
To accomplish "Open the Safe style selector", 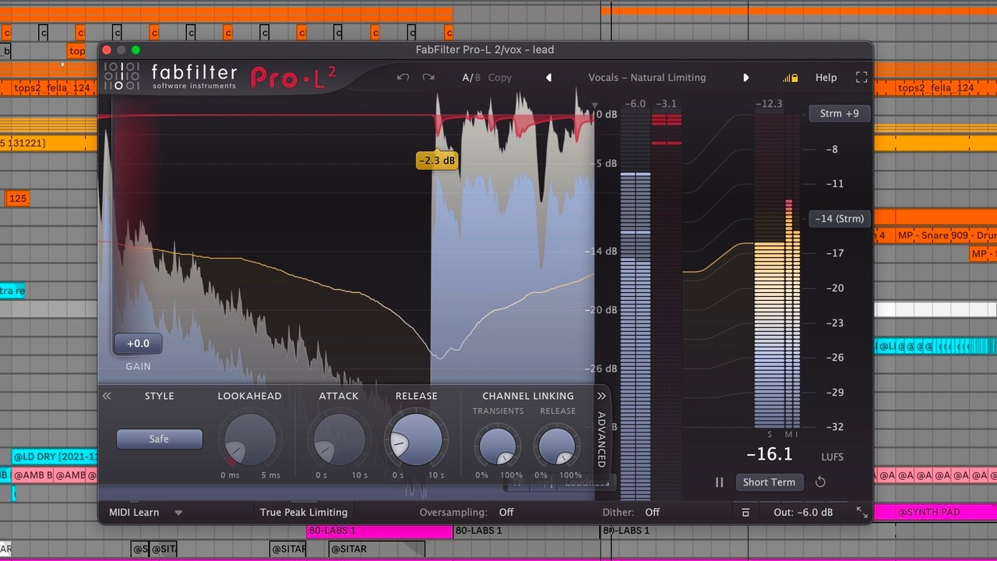I will (159, 439).
